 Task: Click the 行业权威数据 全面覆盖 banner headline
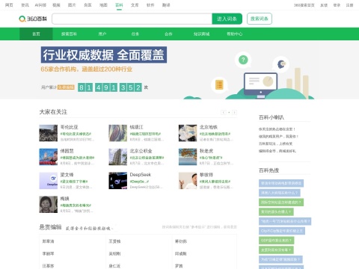point(104,55)
